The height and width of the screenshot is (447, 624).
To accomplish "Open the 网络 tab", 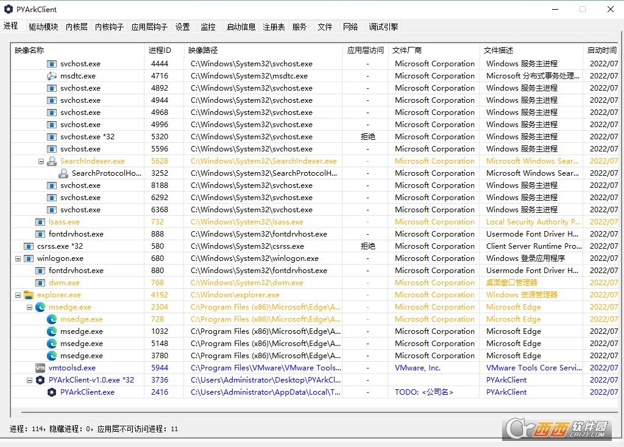I will click(350, 27).
